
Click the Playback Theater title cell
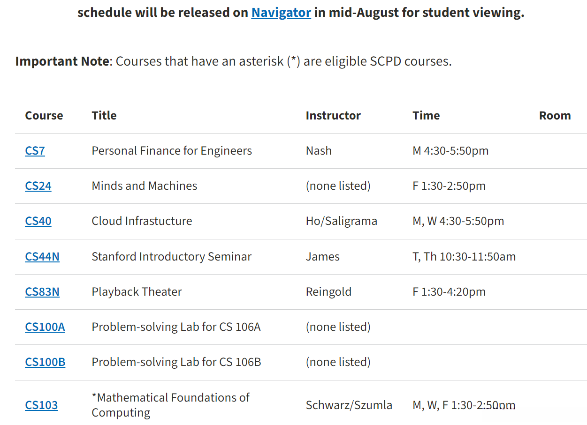click(137, 292)
